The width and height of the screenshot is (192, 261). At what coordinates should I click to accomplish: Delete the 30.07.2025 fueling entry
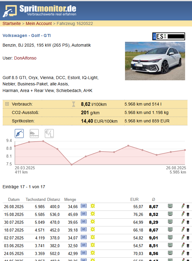188,222
